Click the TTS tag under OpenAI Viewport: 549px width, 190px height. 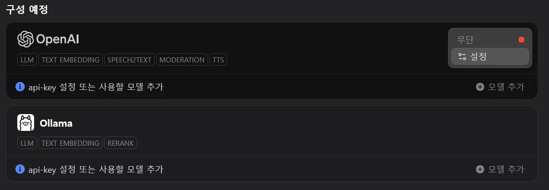point(218,60)
